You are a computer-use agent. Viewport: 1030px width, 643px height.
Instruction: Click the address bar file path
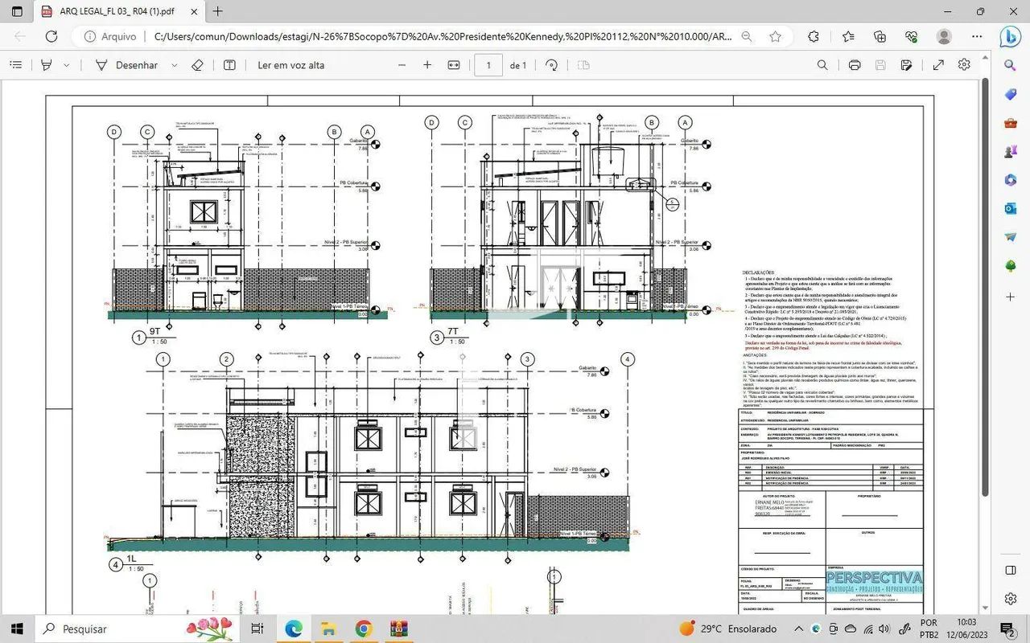tap(443, 36)
